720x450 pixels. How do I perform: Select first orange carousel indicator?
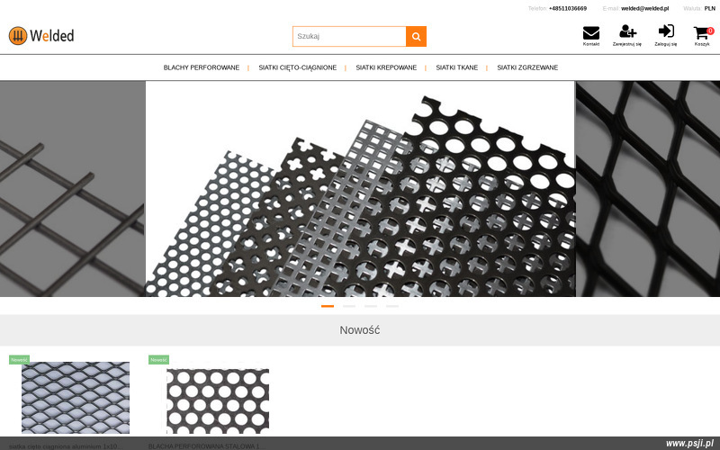[328, 306]
